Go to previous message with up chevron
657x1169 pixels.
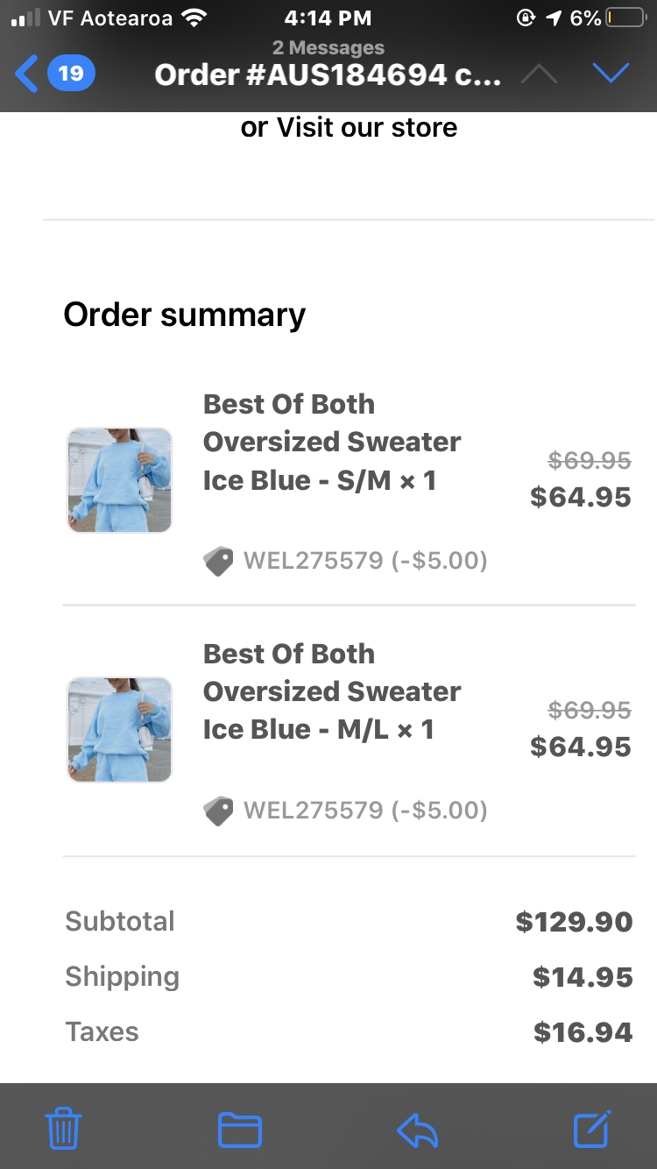[x=539, y=74]
